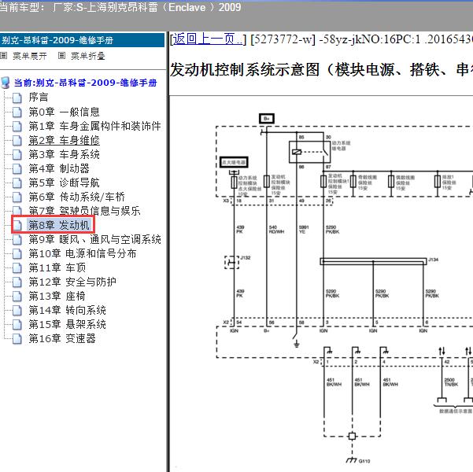This screenshot has width=473, height=472.
Task: Click the page icon beside 第14章
Action: coord(17,311)
